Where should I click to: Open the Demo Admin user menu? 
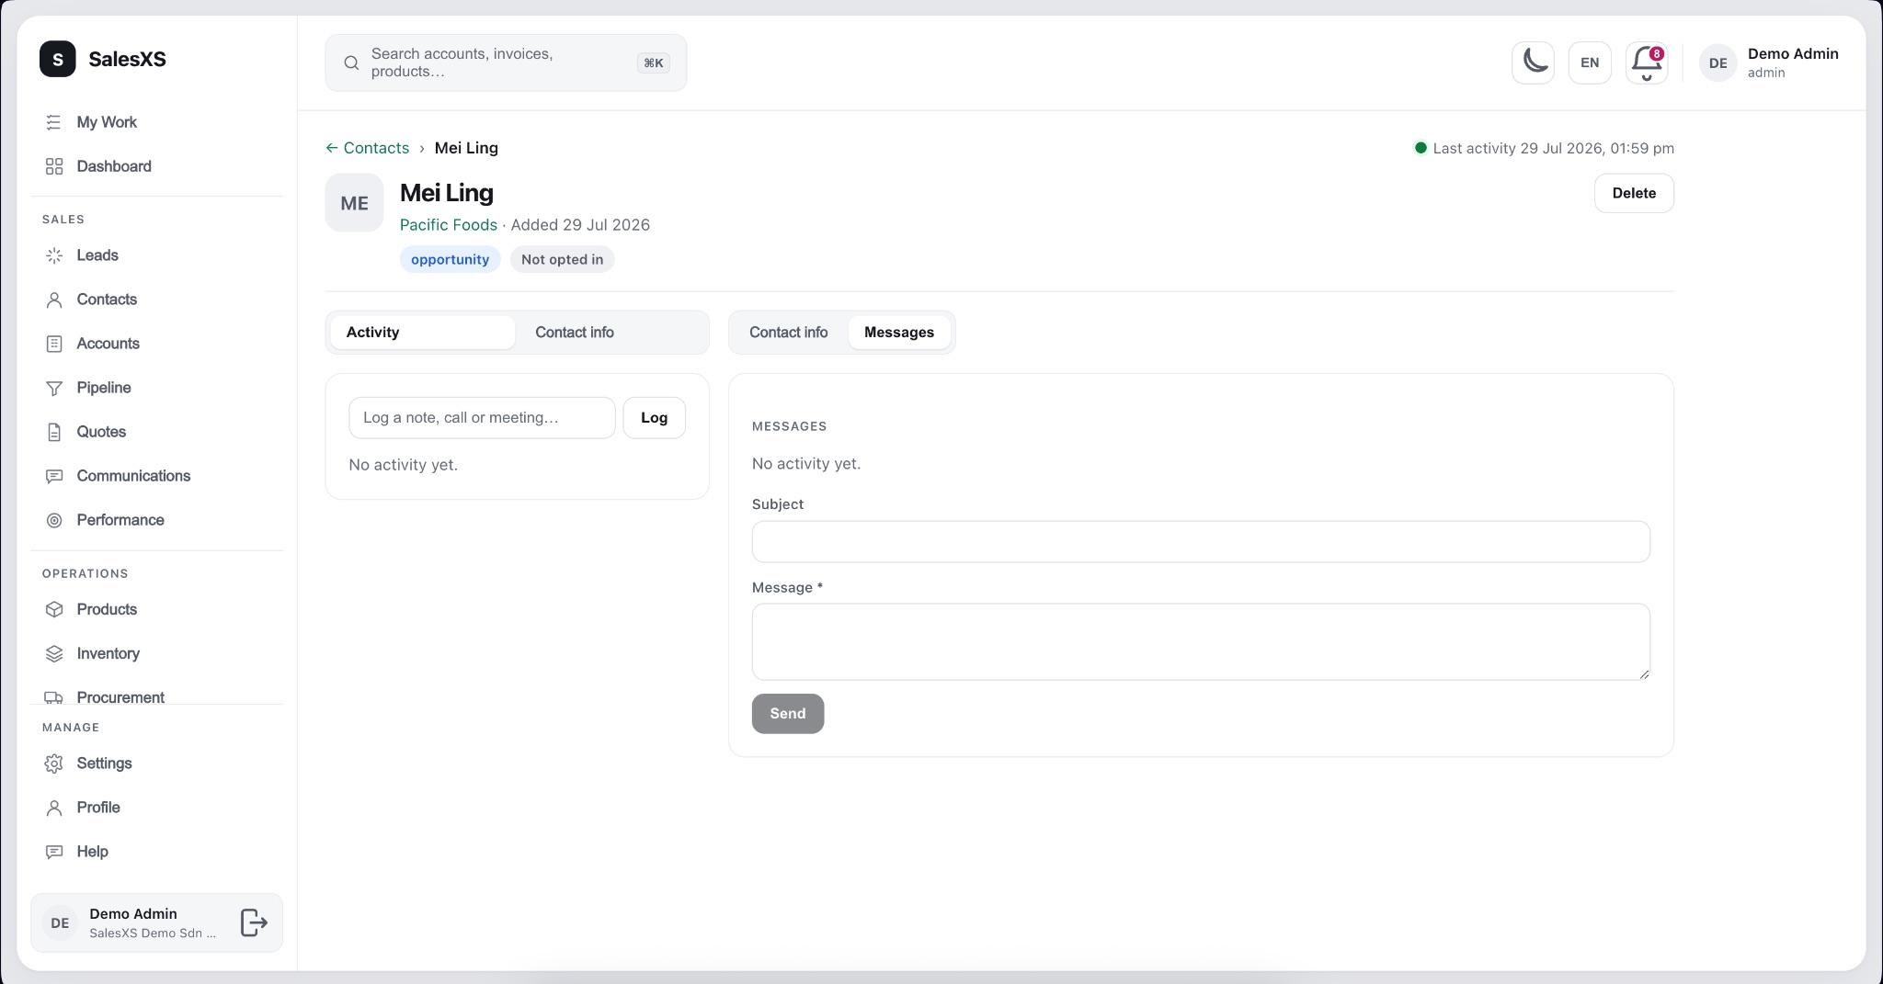click(x=1769, y=62)
